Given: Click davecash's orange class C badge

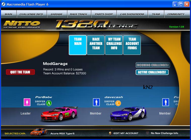Looking at the screenshot, I should pos(118,103).
